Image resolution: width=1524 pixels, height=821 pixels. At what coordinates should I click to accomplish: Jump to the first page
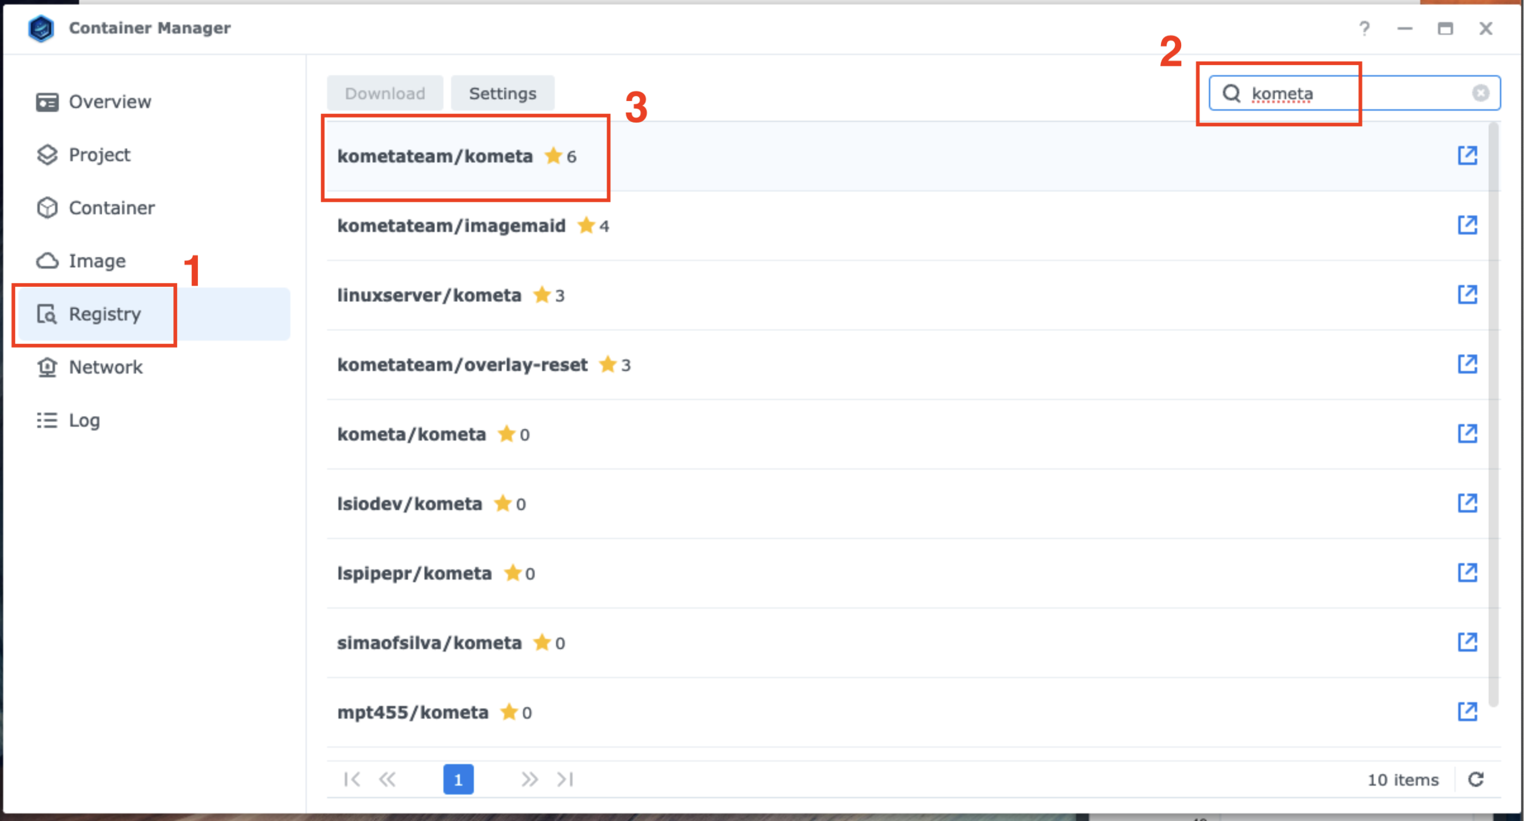352,779
